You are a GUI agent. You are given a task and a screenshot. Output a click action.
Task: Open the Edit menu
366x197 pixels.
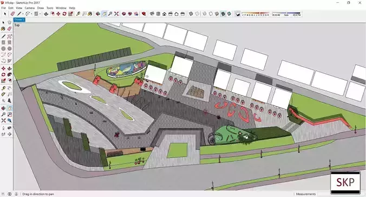11,8
